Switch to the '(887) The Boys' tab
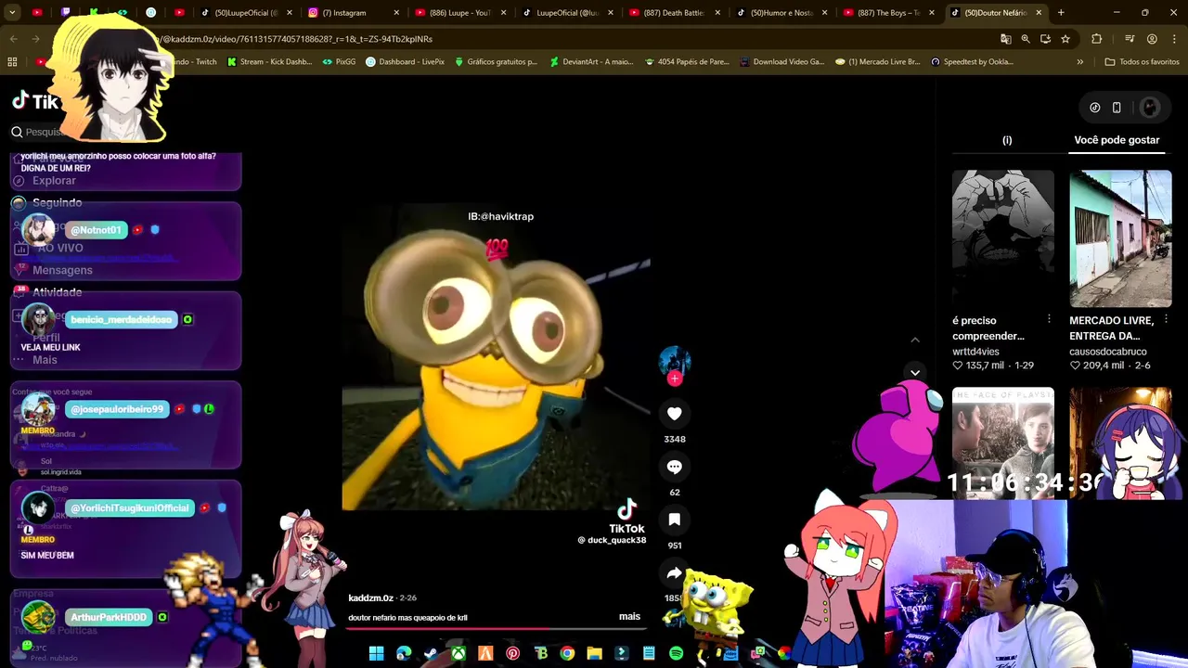The height and width of the screenshot is (668, 1188). point(887,13)
